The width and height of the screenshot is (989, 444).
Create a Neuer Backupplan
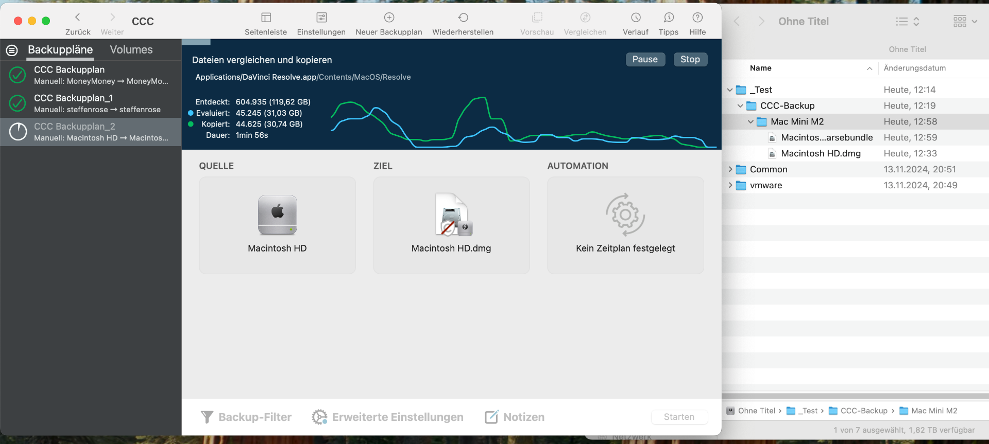tap(389, 17)
